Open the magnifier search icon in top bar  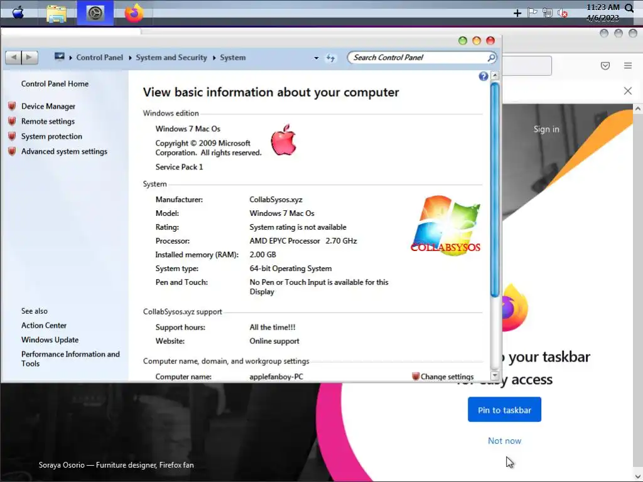point(629,8)
